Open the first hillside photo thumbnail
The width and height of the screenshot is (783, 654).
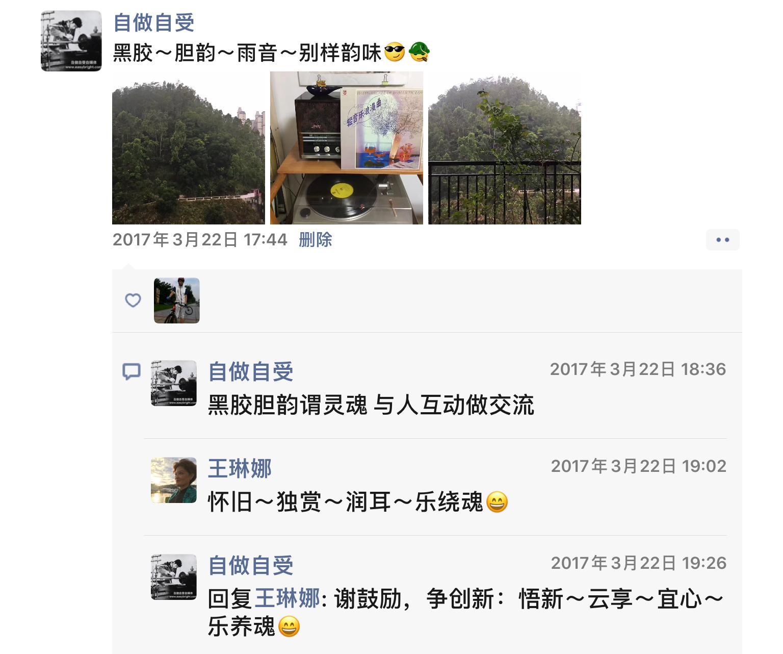pyautogui.click(x=189, y=148)
